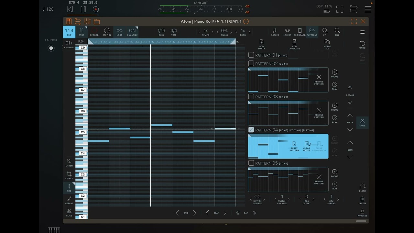
Task: Click the Fill zoom-in magnifier
Action: coord(337,32)
